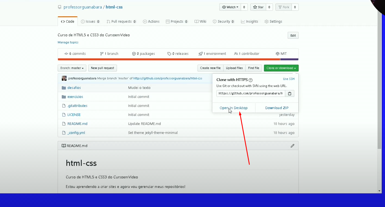The image size is (385, 207).
Task: Click the exercicios folder icon
Action: 64,97
